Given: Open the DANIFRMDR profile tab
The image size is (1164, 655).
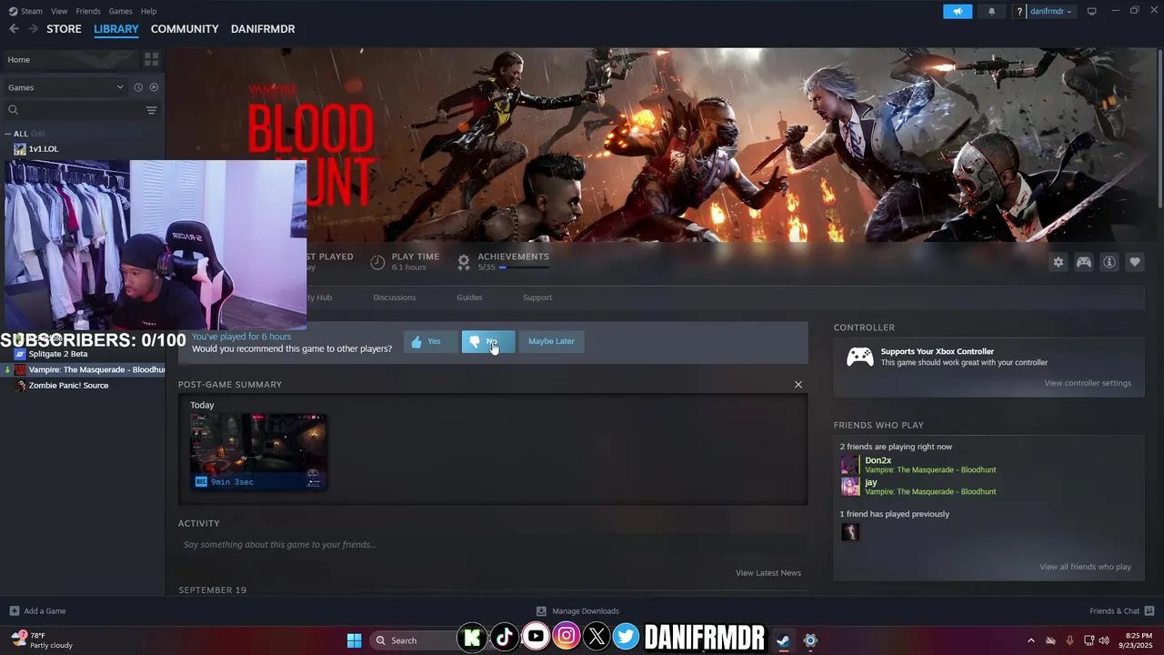Looking at the screenshot, I should click(x=263, y=29).
